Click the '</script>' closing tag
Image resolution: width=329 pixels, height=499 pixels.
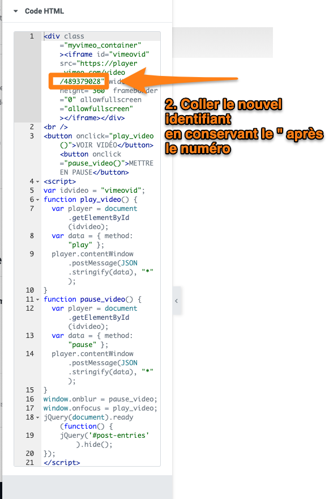pyautogui.click(x=62, y=462)
